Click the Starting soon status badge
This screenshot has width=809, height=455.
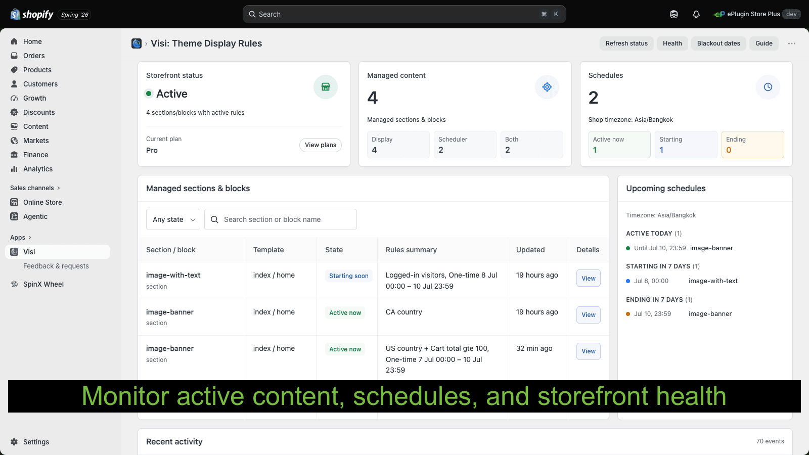click(349, 276)
